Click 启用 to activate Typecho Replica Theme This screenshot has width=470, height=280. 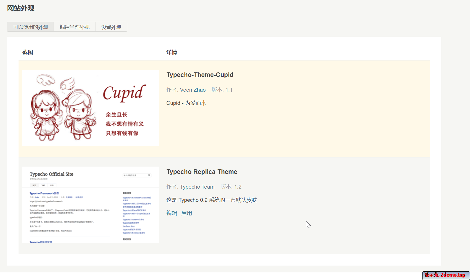click(x=187, y=213)
